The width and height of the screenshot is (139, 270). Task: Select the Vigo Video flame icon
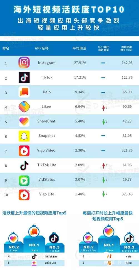click(24, 151)
